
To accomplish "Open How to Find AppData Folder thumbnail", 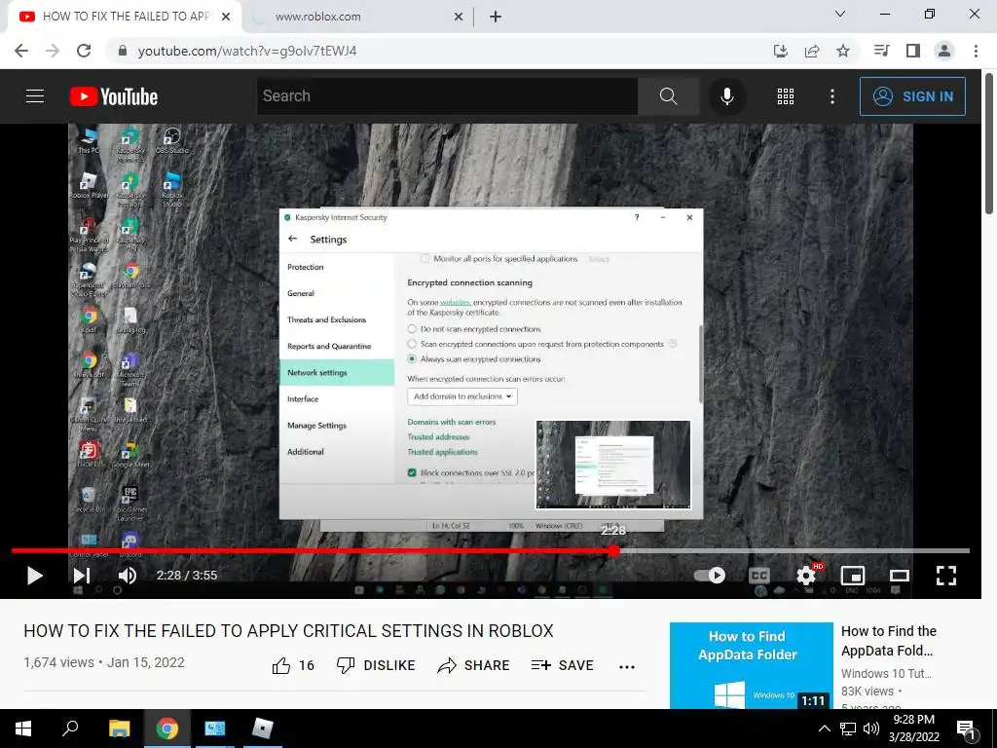I will coord(751,665).
